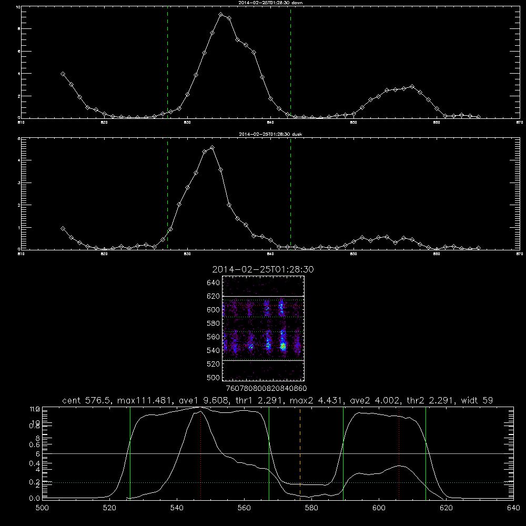Click the last diamond point of the dusk curve
Viewport: 526px width, 526px height.
pos(478,248)
